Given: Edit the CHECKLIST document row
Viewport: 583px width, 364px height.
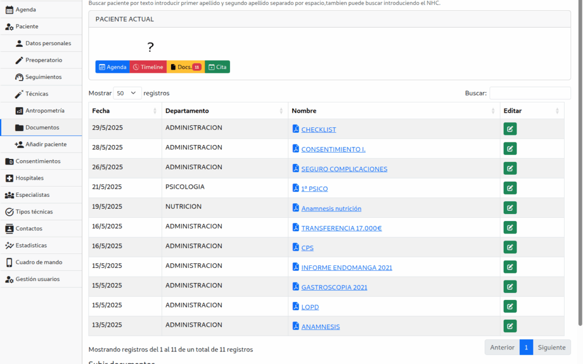Looking at the screenshot, I should [510, 129].
